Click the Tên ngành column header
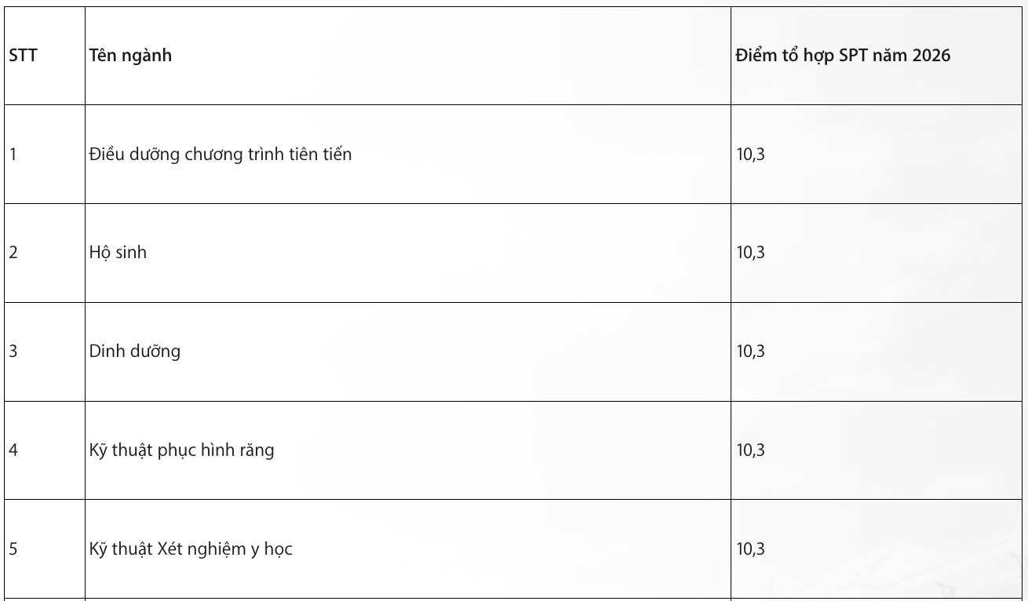Image resolution: width=1028 pixels, height=601 pixels. point(131,56)
